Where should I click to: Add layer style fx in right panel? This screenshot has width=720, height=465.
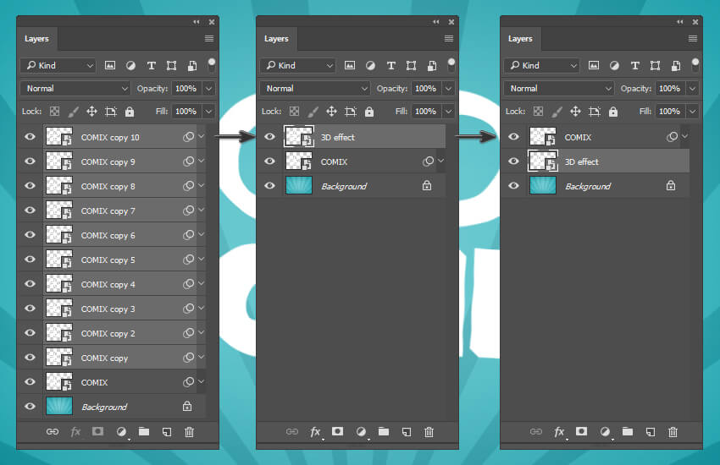click(559, 432)
